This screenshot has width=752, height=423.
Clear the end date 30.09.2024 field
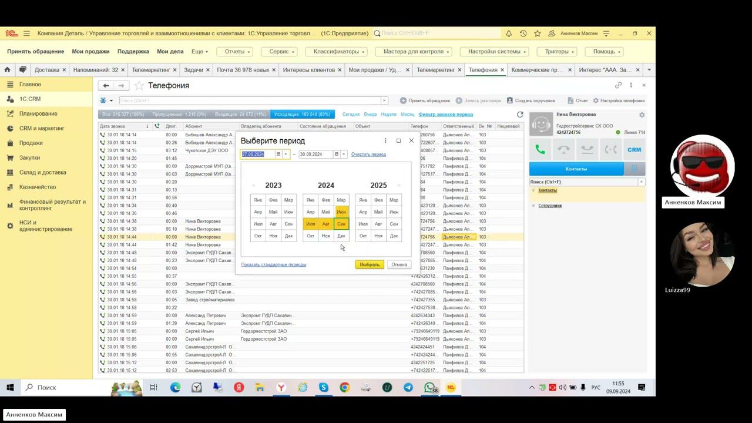tap(344, 155)
